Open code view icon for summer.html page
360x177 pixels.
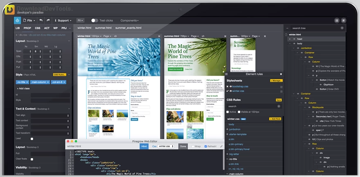(x=203, y=36)
